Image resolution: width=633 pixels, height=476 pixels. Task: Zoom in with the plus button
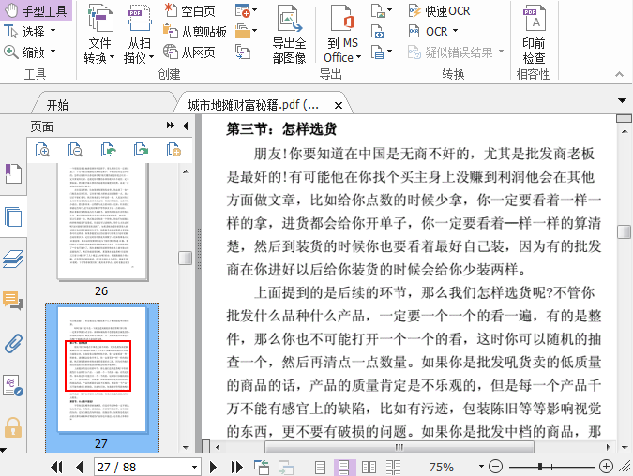pos(606,467)
